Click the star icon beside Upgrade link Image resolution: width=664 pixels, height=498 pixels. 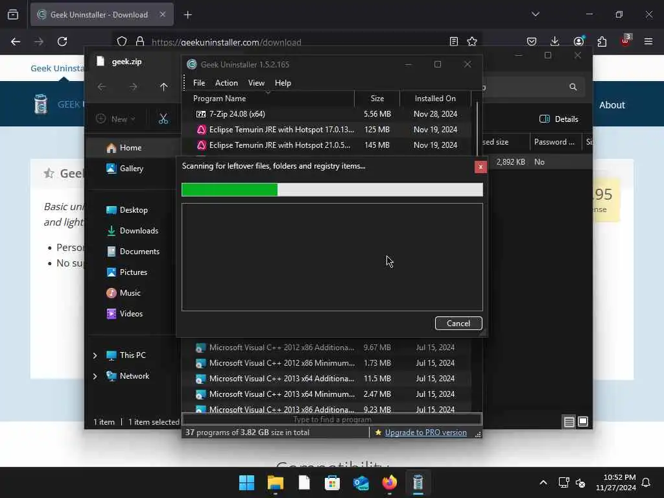coord(378,433)
